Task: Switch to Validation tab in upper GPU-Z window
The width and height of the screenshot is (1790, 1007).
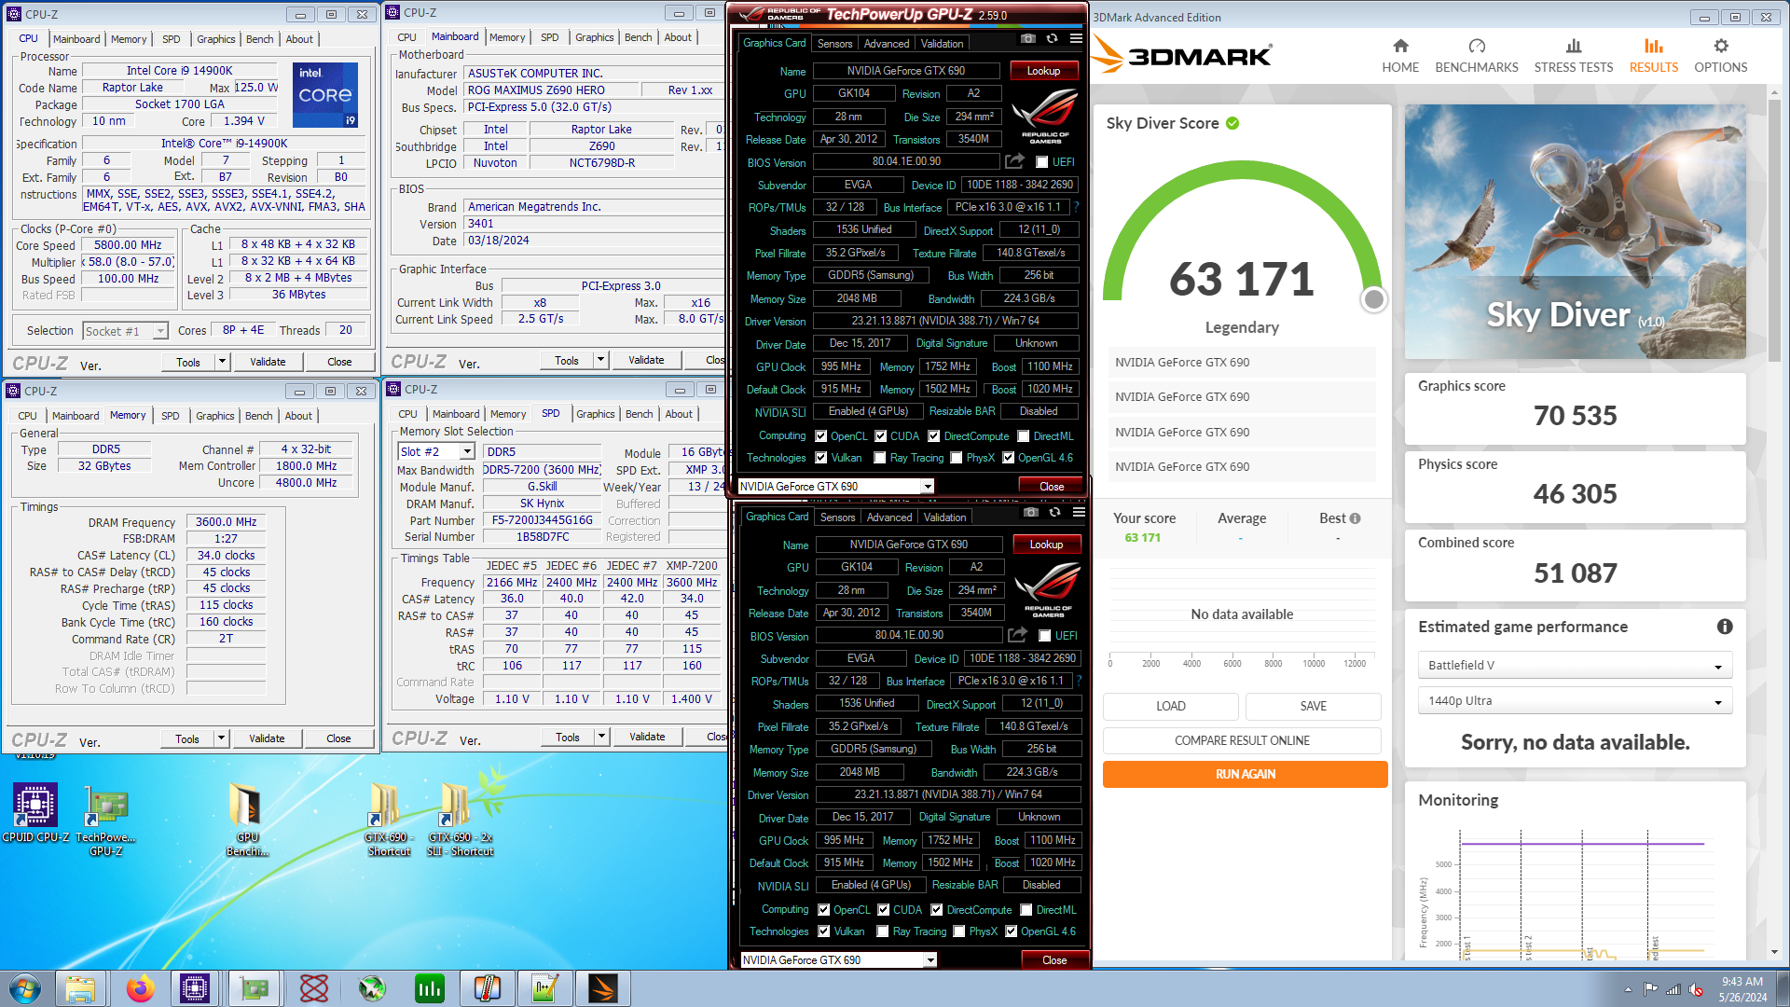Action: point(942,44)
